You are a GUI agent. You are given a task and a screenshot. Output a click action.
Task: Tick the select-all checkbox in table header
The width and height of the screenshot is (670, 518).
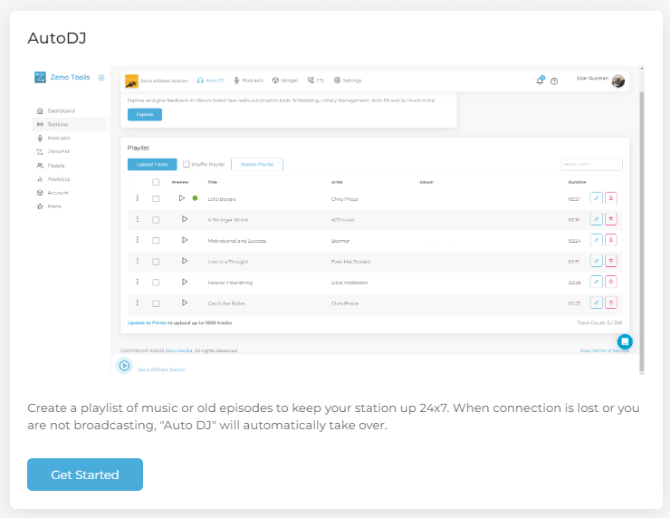point(156,182)
